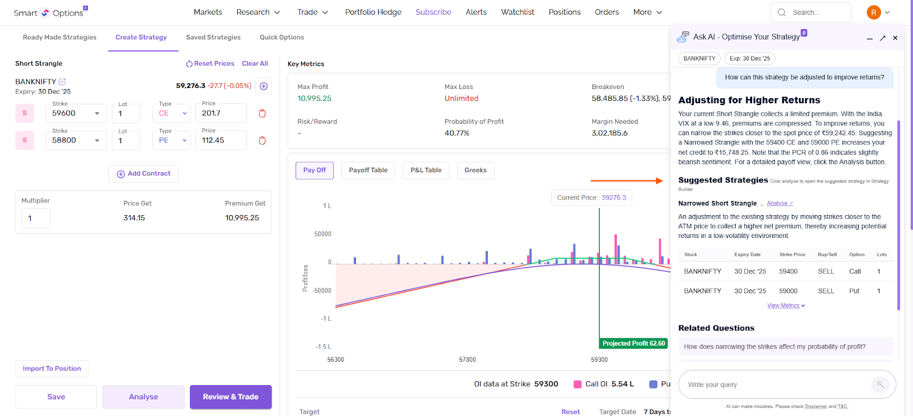The image size is (913, 416).
Task: Click the plus circle icon next to the spot price
Action: coord(264,86)
